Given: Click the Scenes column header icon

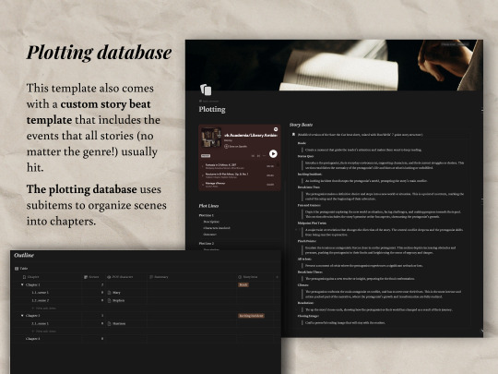Looking at the screenshot, I should coord(86,277).
